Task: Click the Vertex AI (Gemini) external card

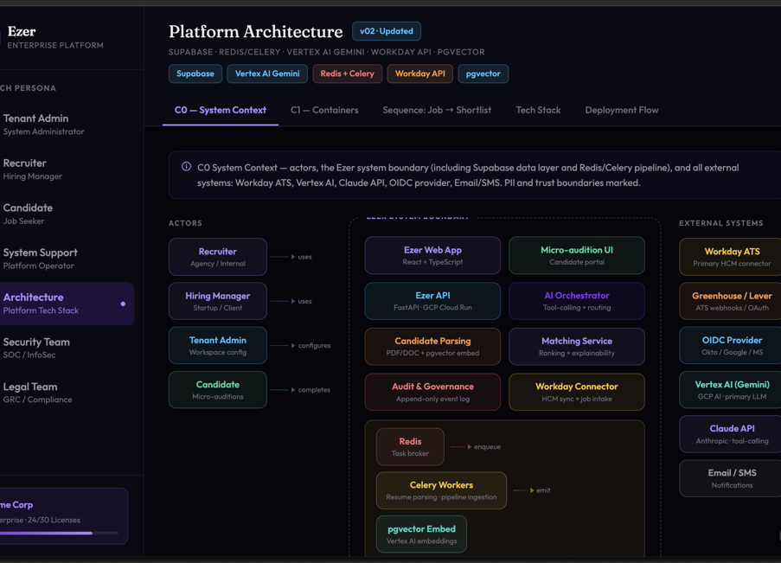Action: [x=731, y=390]
